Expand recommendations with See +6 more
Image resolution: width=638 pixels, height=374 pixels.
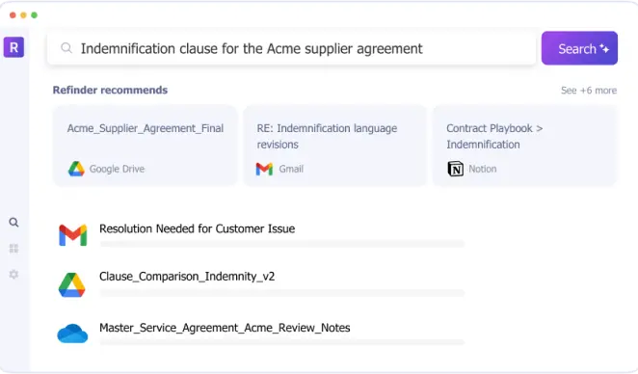tap(589, 91)
